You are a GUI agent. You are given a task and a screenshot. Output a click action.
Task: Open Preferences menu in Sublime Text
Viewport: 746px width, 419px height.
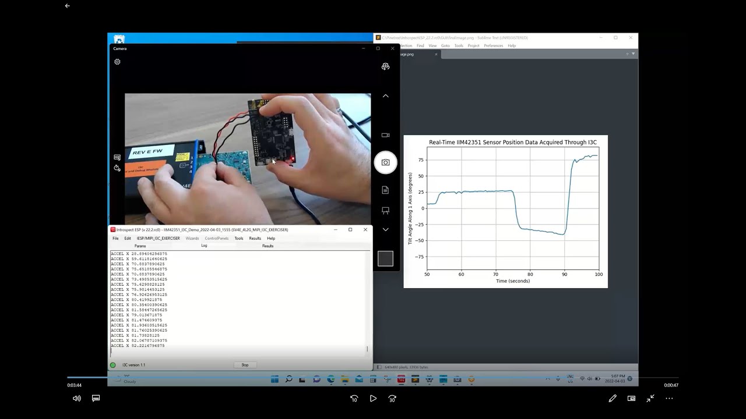tap(493, 45)
